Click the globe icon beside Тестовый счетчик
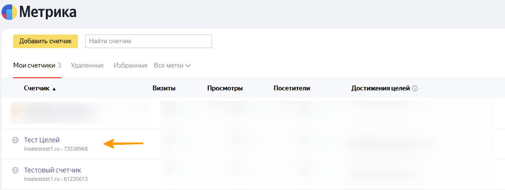Image resolution: width=505 pixels, height=190 pixels. click(x=15, y=170)
